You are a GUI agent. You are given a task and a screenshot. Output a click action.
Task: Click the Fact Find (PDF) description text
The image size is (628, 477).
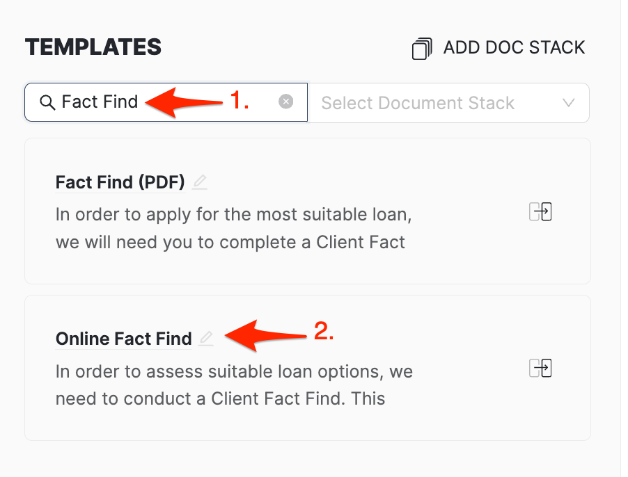(x=233, y=228)
